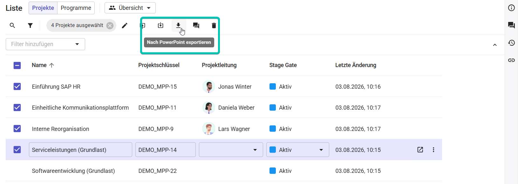Click the search magnifier icon
Image resolution: width=518 pixels, height=184 pixels.
12,25
